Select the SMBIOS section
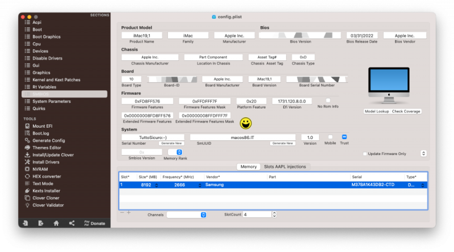454x252 pixels. click(x=64, y=94)
